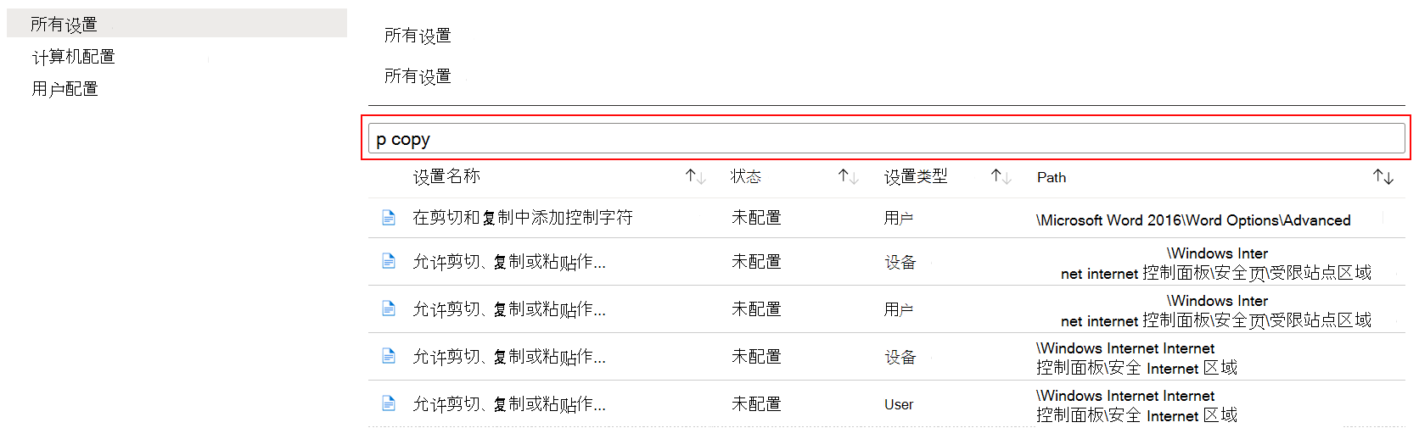This screenshot has height=428, width=1419.
Task: Open 允许剪切、复制或粘贴 setting in the User row
Action: [x=509, y=404]
